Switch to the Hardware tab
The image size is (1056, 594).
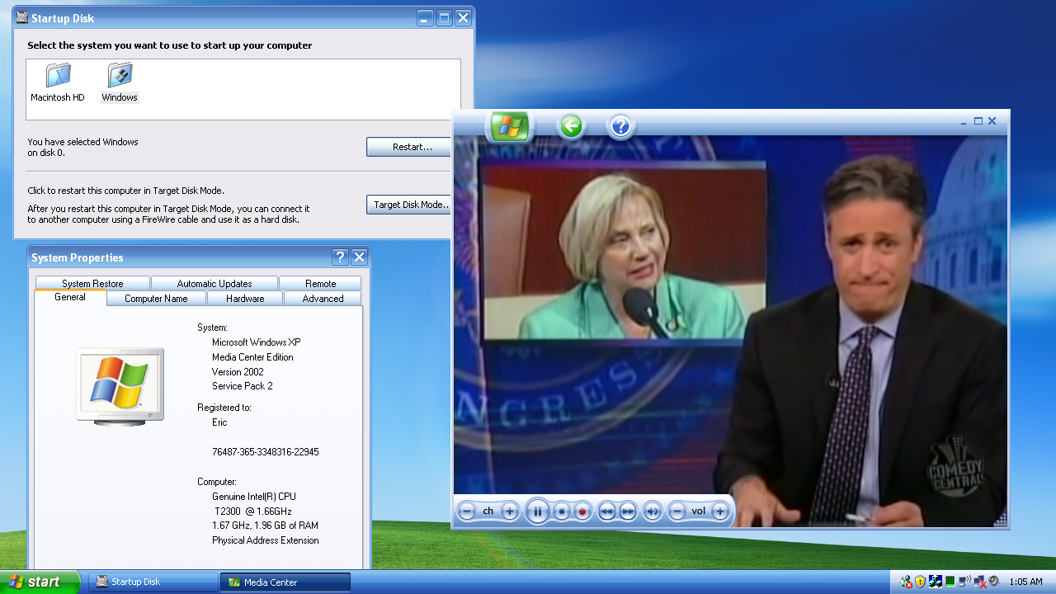[245, 299]
